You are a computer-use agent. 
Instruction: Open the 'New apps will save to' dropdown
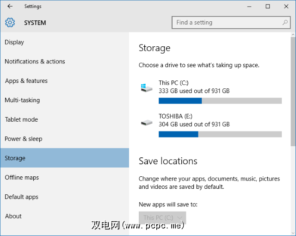pyautogui.click(x=162, y=217)
